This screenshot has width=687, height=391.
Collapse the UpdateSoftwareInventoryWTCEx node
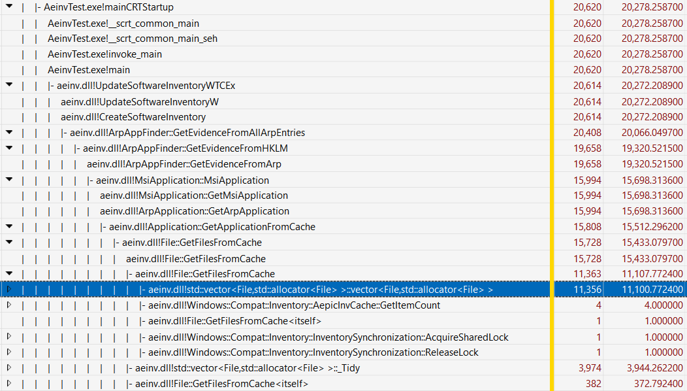(8, 85)
